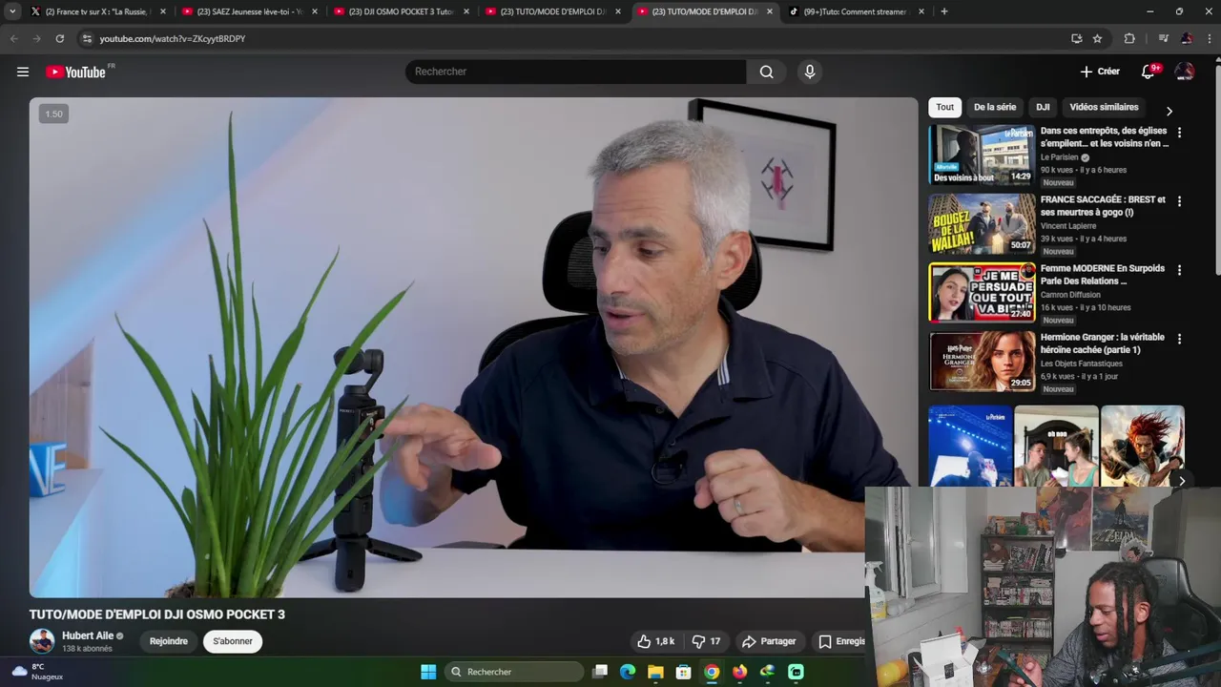Select the Vidéos similaires filter chip
Viewport: 1221px width, 687px height.
(x=1104, y=107)
